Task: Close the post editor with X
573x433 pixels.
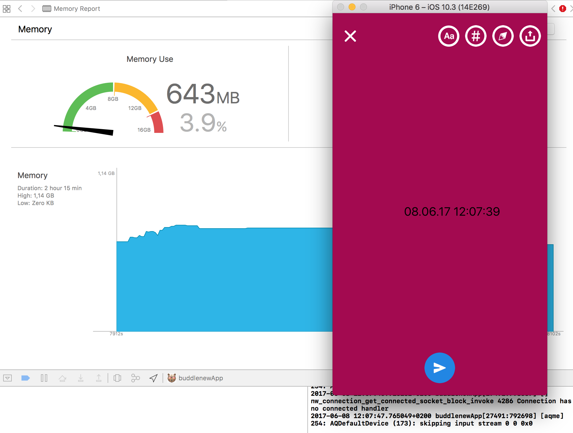Action: (x=350, y=36)
